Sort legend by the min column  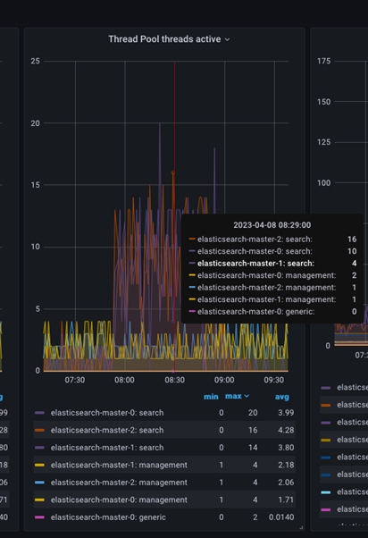[211, 397]
